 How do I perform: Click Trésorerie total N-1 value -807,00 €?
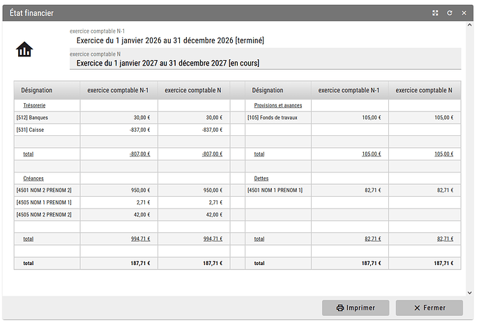[139, 154]
